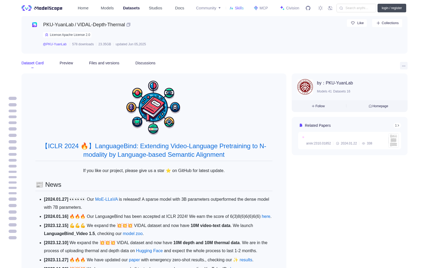Click the LanguageBind logo illustration
429x268 pixels.
pos(153,107)
